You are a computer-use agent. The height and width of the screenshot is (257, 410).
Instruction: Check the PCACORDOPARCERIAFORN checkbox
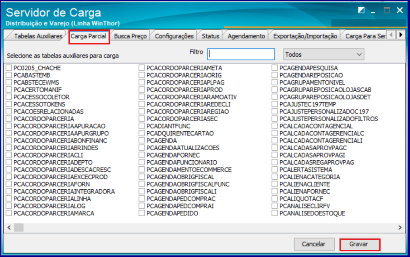tap(9, 184)
